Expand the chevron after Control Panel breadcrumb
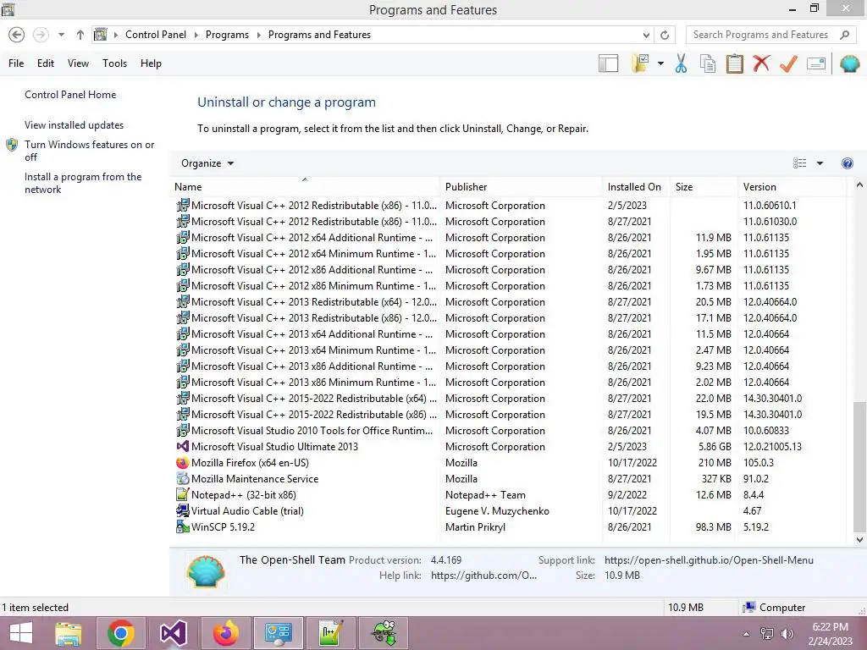Screen dimensions: 867x650 196,35
